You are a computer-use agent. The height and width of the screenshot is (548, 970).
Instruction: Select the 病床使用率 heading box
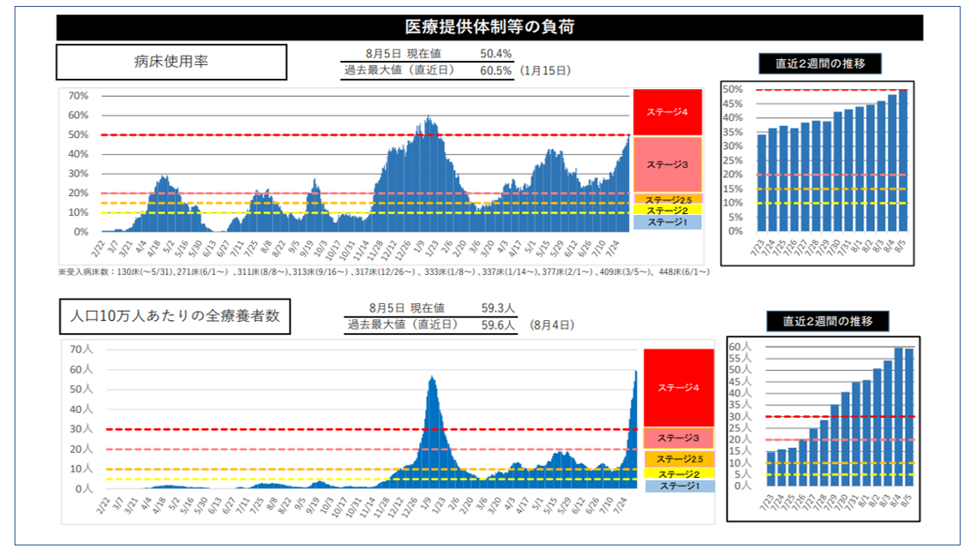coord(171,63)
